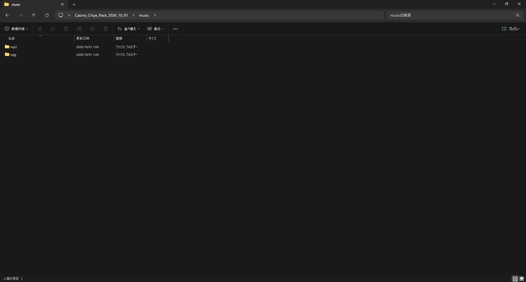The width and height of the screenshot is (526, 282).
Task: Click ファイル フォルダー type in ogg row
Action: (x=126, y=54)
